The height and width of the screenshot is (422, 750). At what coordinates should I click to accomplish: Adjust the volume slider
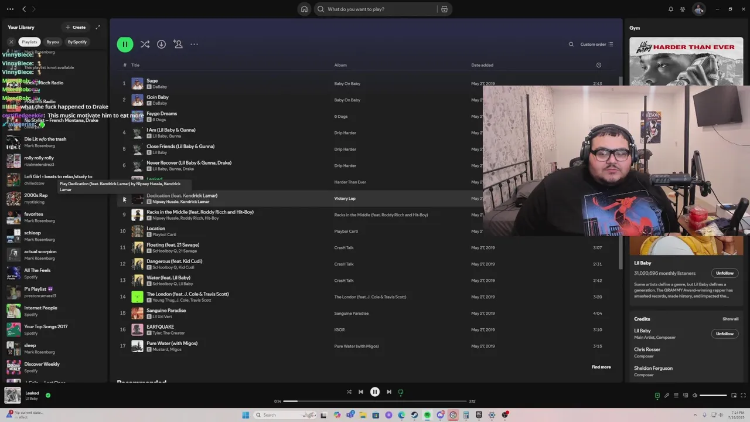(713, 396)
